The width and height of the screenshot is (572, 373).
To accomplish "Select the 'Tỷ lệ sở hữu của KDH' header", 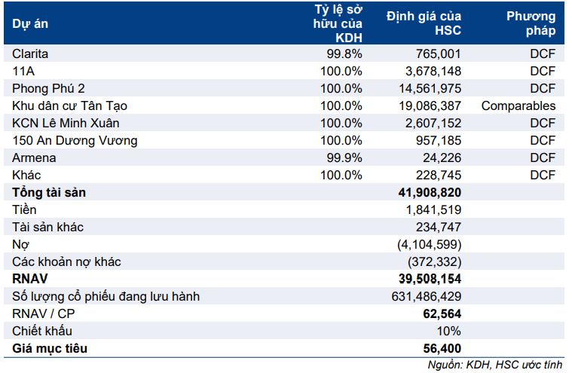I will [x=338, y=23].
